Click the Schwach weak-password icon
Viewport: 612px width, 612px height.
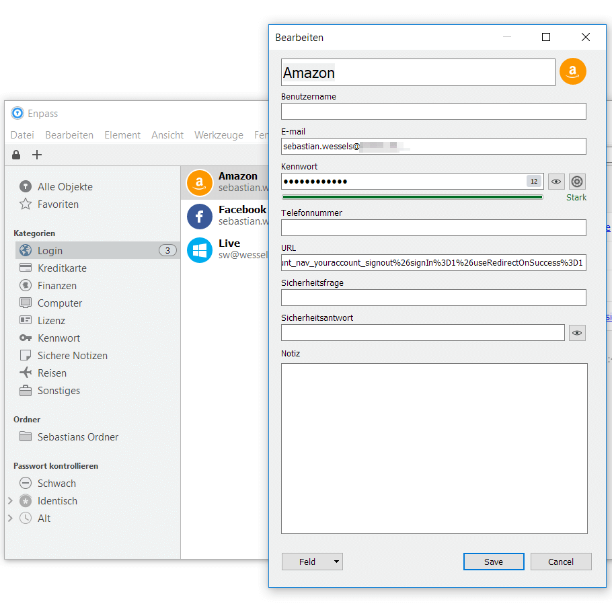26,483
